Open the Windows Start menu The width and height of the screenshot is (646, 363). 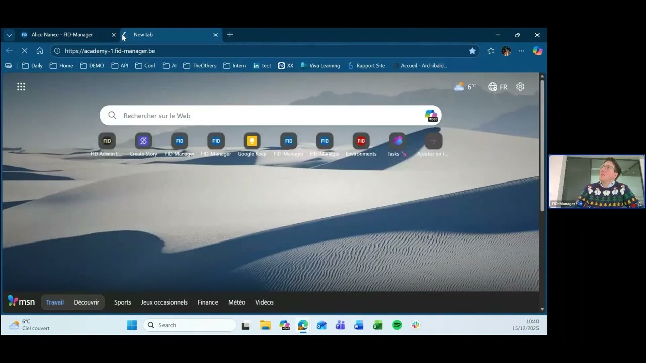pyautogui.click(x=132, y=325)
